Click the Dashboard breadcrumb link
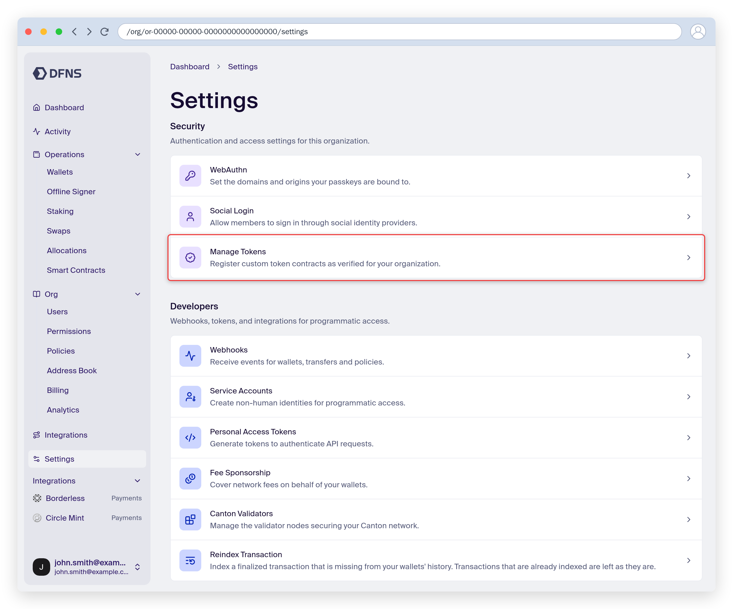The image size is (733, 609). click(x=190, y=67)
